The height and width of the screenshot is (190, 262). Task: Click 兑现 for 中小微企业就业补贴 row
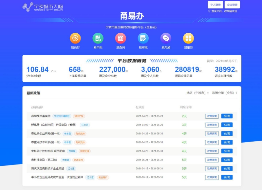(x=227, y=177)
